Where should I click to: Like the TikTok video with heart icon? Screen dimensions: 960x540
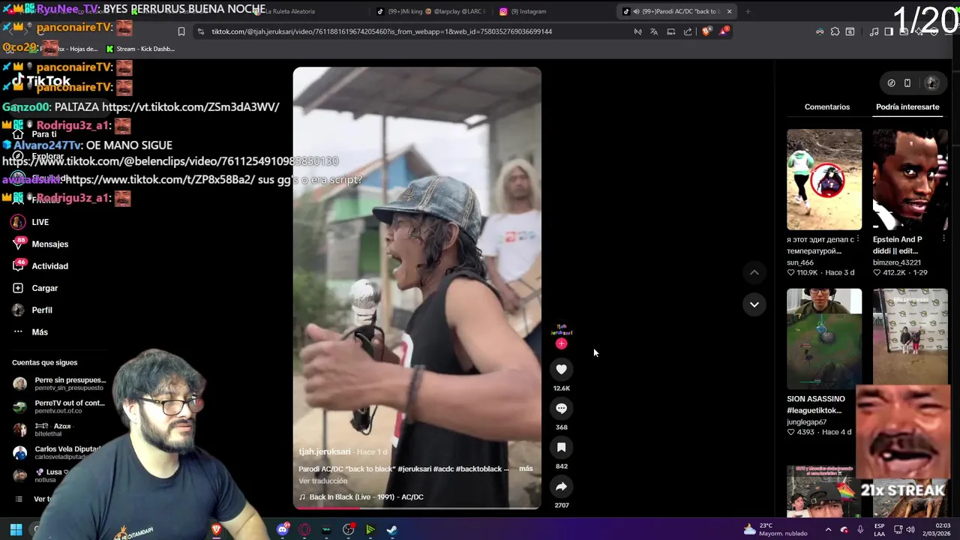561,369
